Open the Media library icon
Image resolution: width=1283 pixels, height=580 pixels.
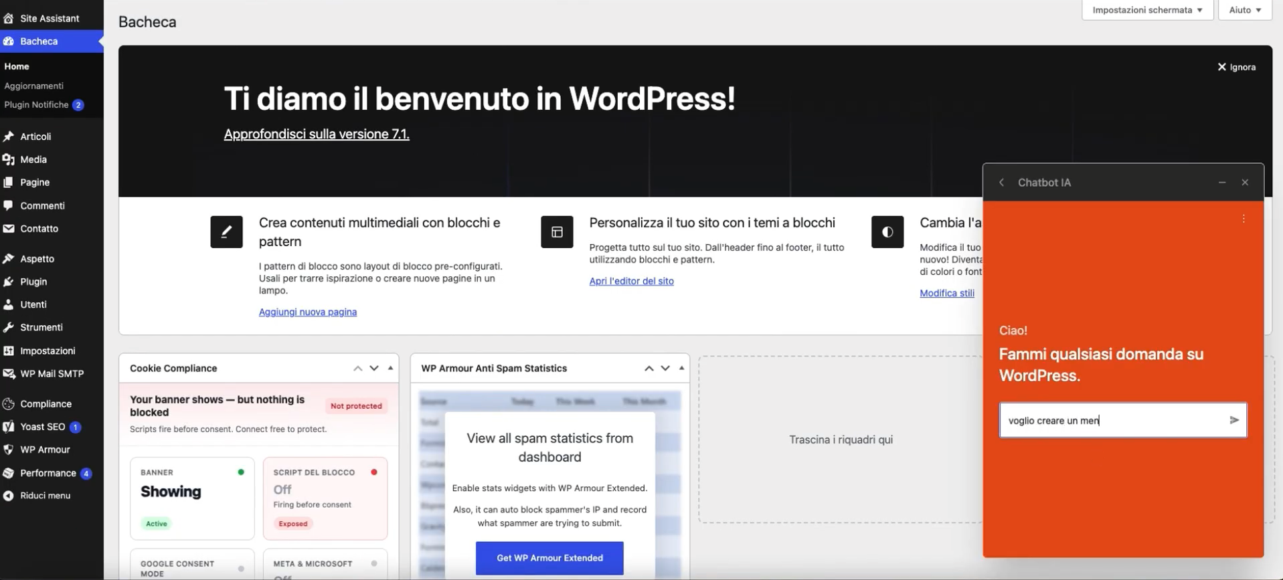(9, 159)
